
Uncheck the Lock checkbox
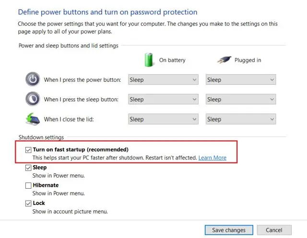point(28,204)
